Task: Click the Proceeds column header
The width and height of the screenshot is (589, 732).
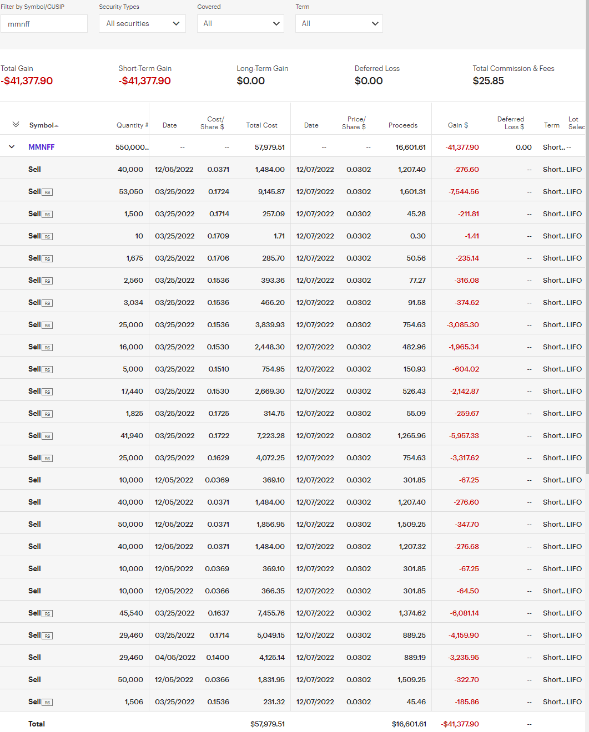Action: coord(402,125)
